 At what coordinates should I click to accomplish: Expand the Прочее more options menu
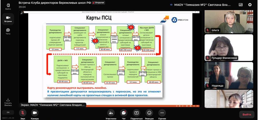pos(162,113)
